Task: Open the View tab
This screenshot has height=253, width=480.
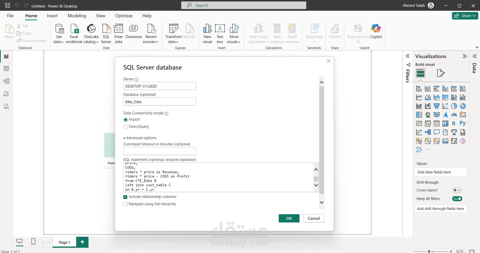Action: [101, 16]
